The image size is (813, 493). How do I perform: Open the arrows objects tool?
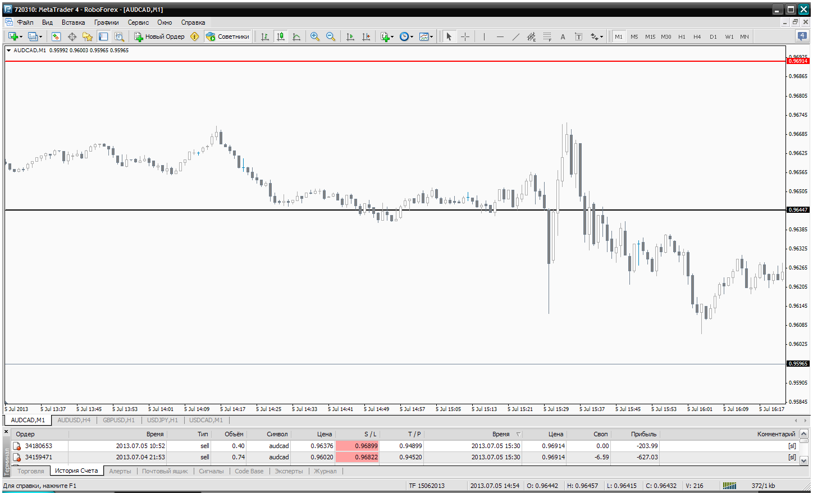pyautogui.click(x=594, y=36)
